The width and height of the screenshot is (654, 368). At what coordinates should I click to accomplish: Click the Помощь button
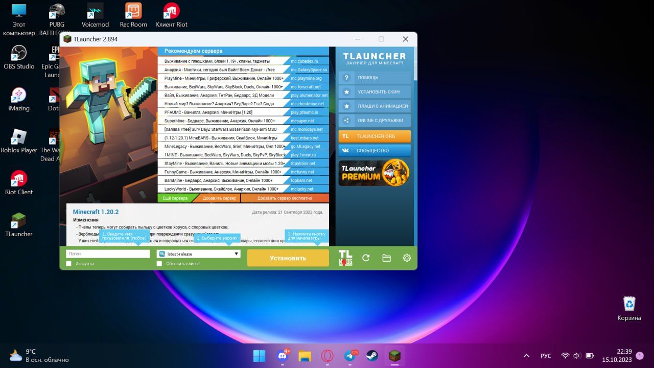pos(375,78)
